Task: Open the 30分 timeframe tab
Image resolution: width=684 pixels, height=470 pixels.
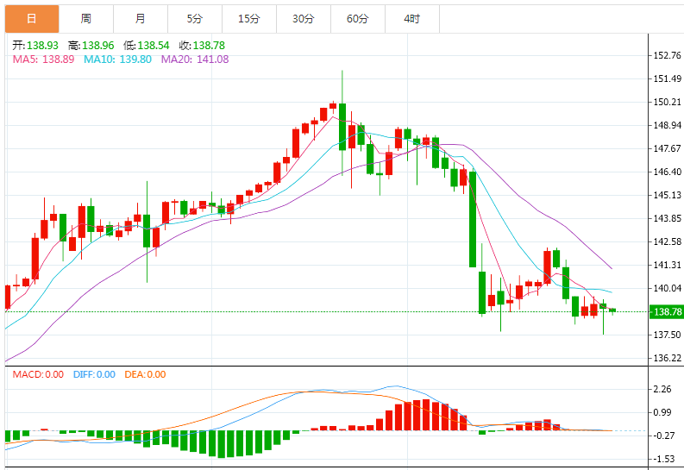Action: point(303,19)
